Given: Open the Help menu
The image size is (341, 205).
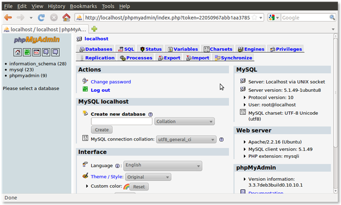Looking at the screenshot, I should (125, 6).
